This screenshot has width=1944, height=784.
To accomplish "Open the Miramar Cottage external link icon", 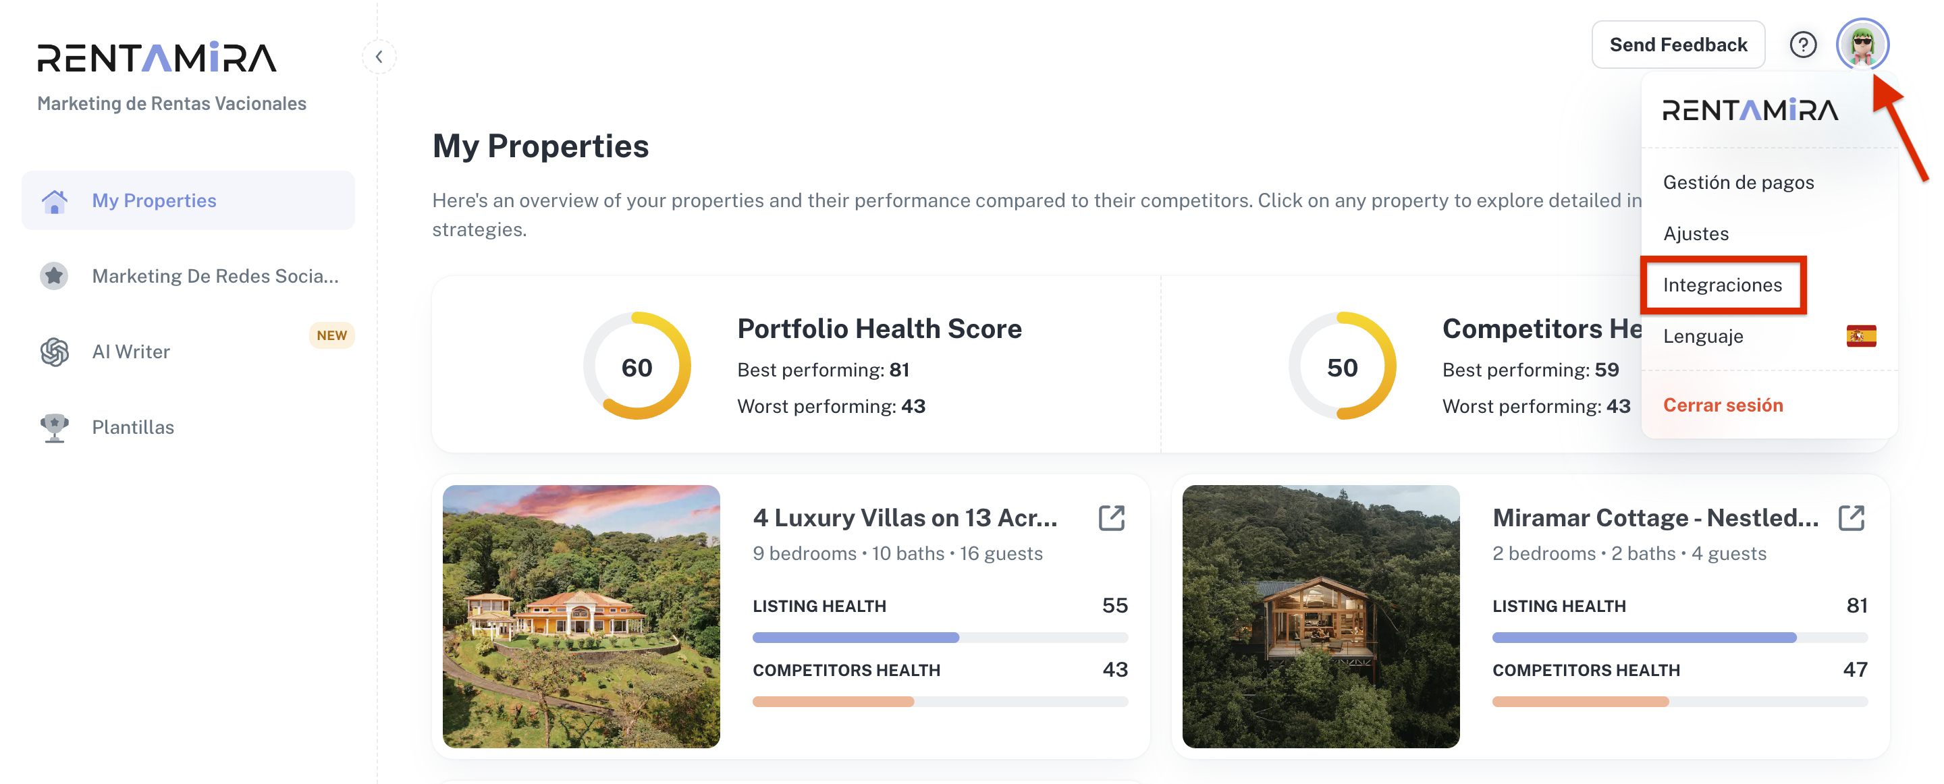I will click(x=1851, y=518).
